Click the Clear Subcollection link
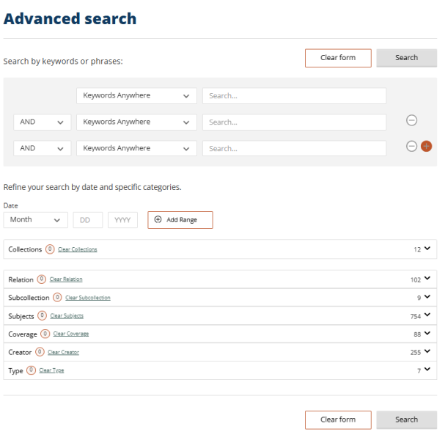 click(88, 298)
